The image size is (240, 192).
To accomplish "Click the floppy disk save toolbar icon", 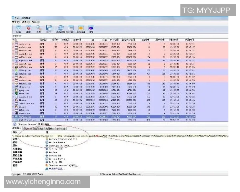I will pyautogui.click(x=49, y=28).
